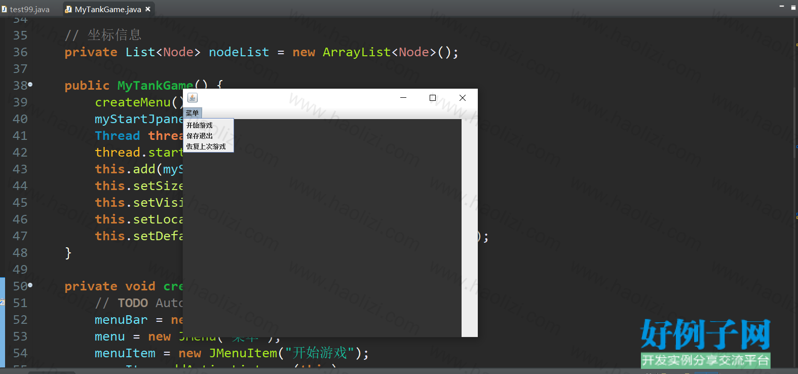The image size is (798, 374).
Task: Click the Java file icon on MyTankGame.java tab
Action: click(68, 9)
